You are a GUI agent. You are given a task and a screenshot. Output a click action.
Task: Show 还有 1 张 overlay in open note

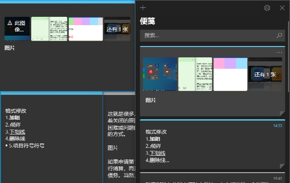117,29
